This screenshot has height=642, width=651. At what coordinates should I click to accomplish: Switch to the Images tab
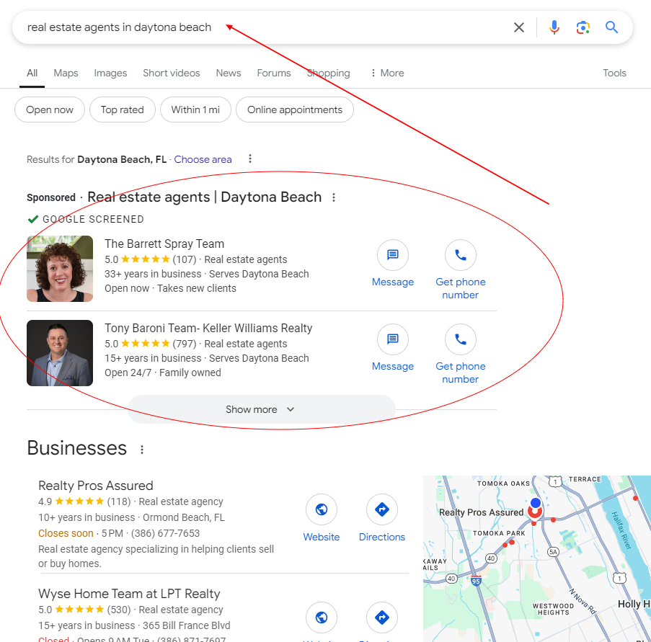coord(110,73)
